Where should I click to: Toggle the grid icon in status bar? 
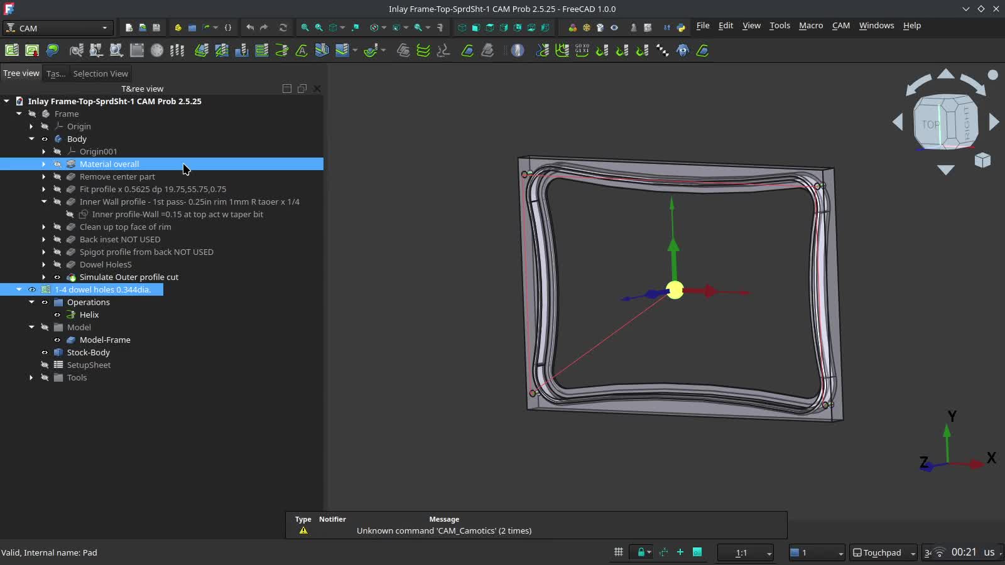tap(619, 552)
